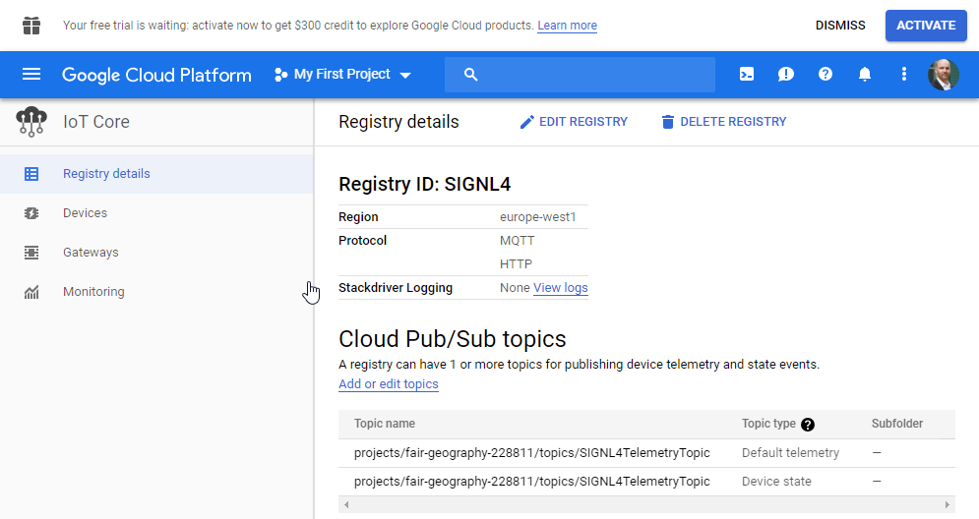The width and height of the screenshot is (979, 519).
Task: Click the Registry ID: SIGNL4 heading
Action: (425, 184)
